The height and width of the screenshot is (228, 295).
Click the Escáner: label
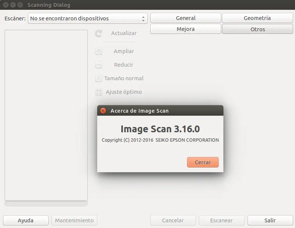15,18
